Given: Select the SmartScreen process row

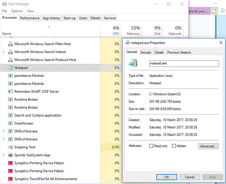Looking at the screenshot, I should [61, 123].
